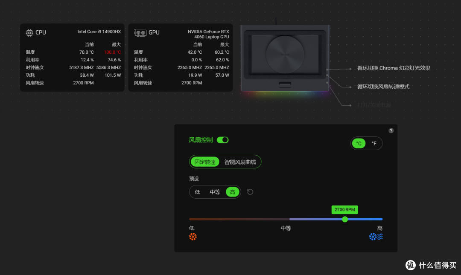Click the orange low-speed fan icon
Image resolution: width=461 pixels, height=275 pixels.
[193, 237]
